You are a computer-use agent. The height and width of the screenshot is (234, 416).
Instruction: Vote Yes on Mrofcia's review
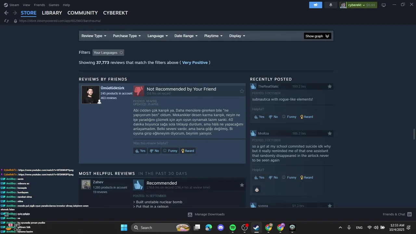[259, 177]
